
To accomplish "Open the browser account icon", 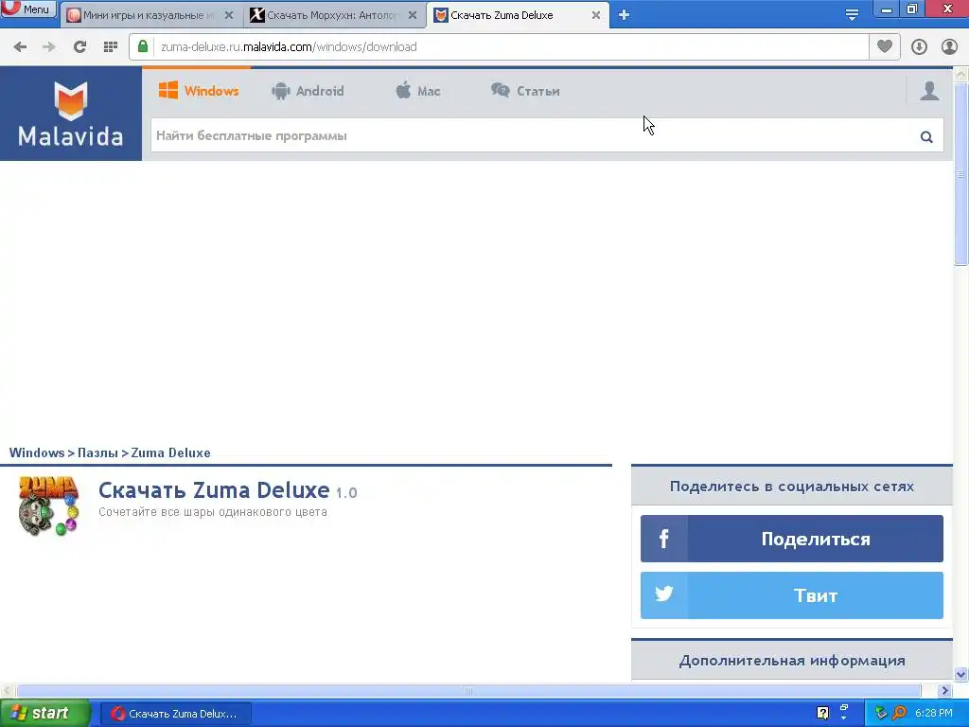I will click(x=949, y=47).
